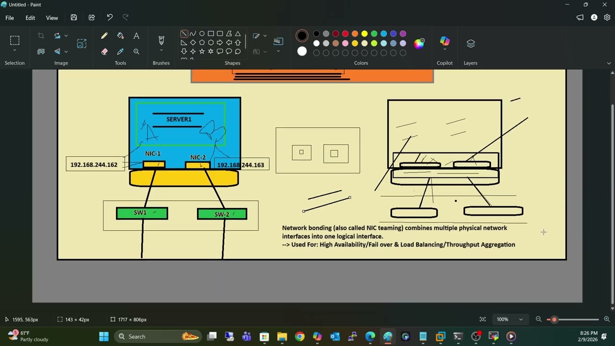This screenshot has height=346, width=615.
Task: Select the Oval shape
Action: 202,34
